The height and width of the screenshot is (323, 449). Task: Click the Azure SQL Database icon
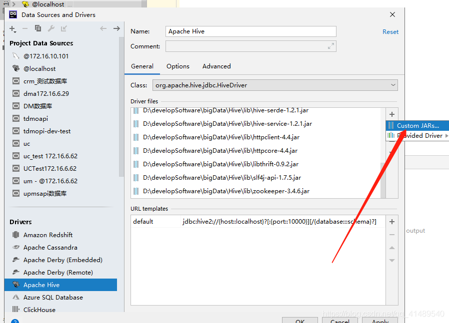[x=16, y=297]
